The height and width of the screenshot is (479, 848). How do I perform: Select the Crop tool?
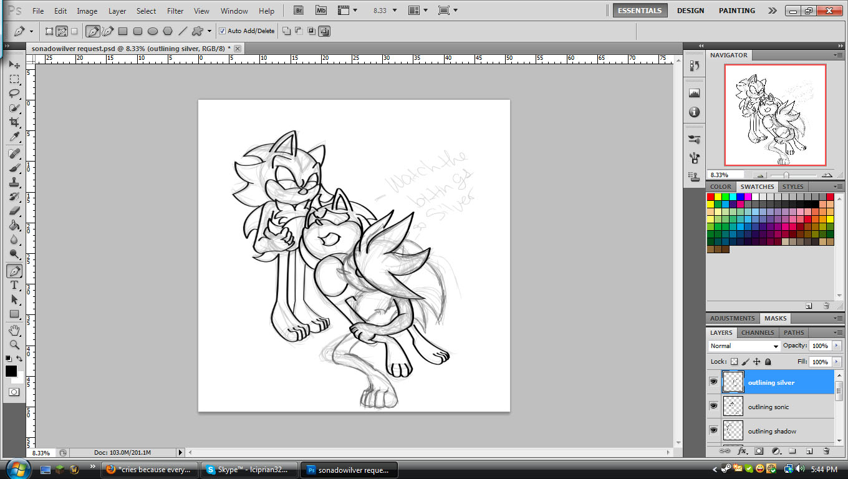(x=14, y=123)
